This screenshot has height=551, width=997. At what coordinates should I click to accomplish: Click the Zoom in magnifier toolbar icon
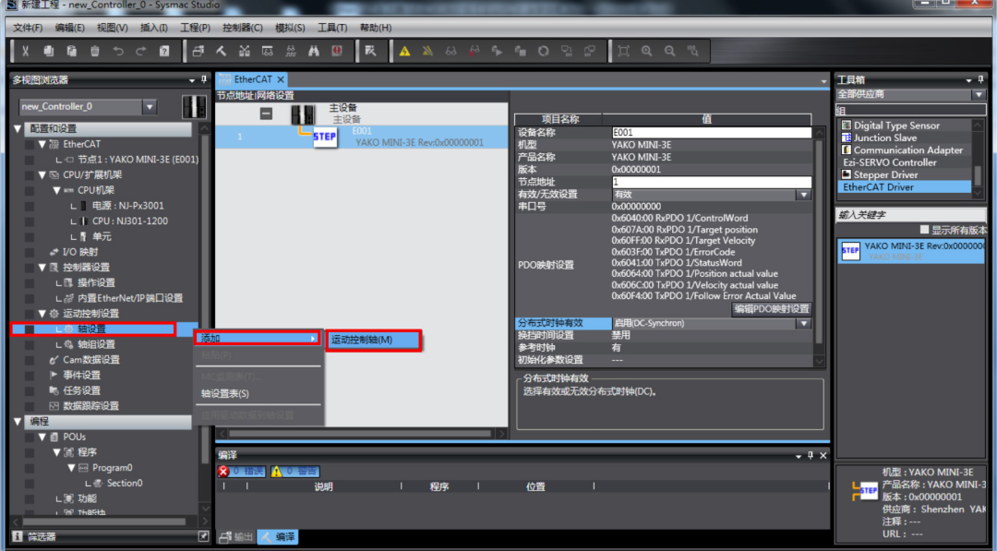(646, 51)
